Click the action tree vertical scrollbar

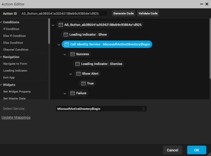pyautogui.click(x=210, y=48)
